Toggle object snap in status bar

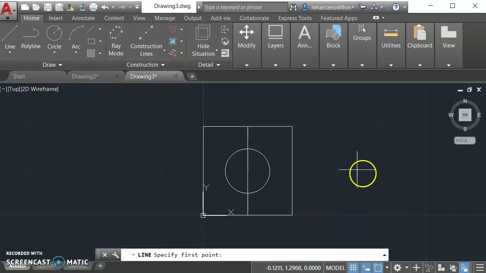[x=377, y=268]
